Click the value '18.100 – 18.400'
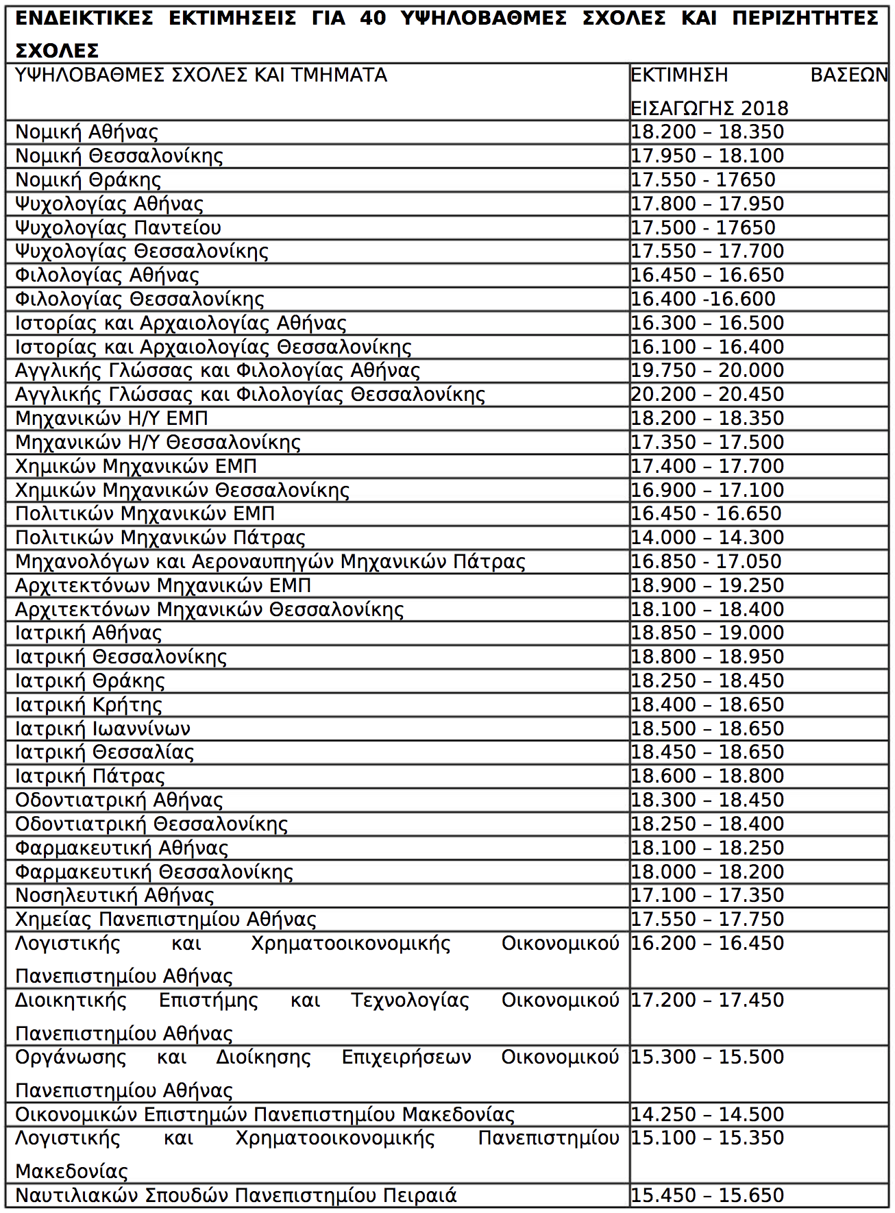 (707, 610)
